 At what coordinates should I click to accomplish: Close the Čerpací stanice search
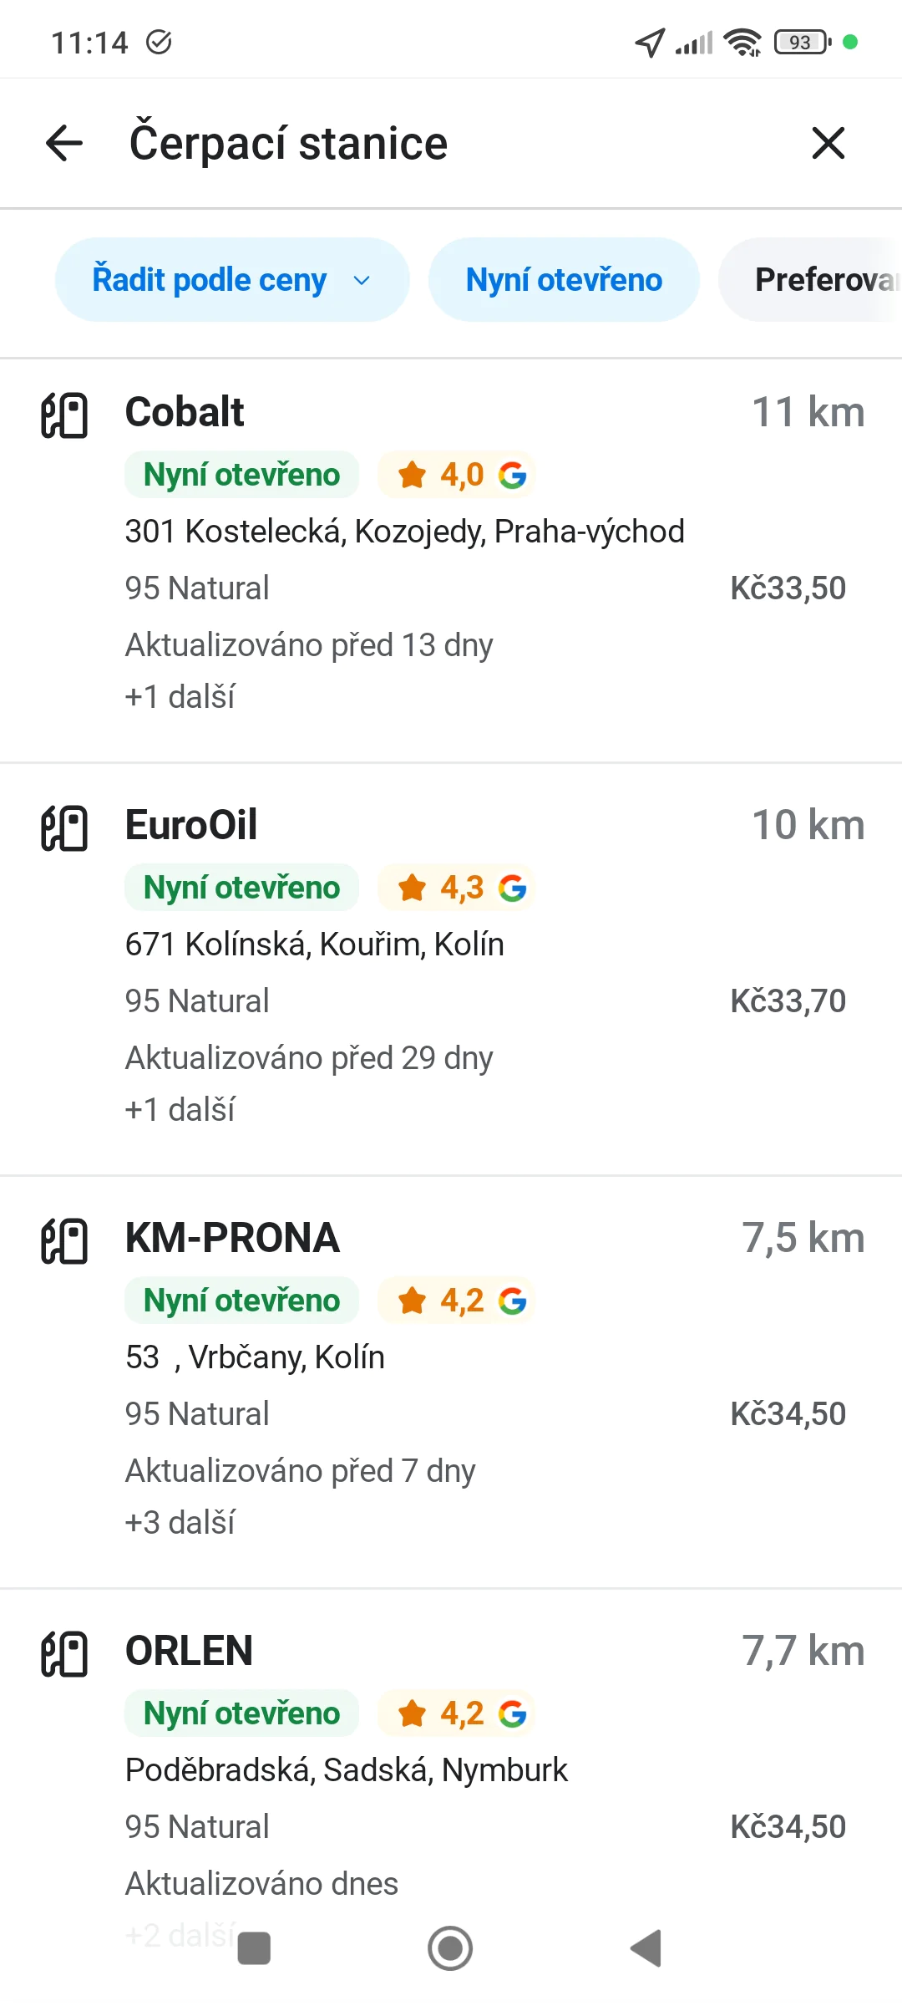click(x=828, y=143)
